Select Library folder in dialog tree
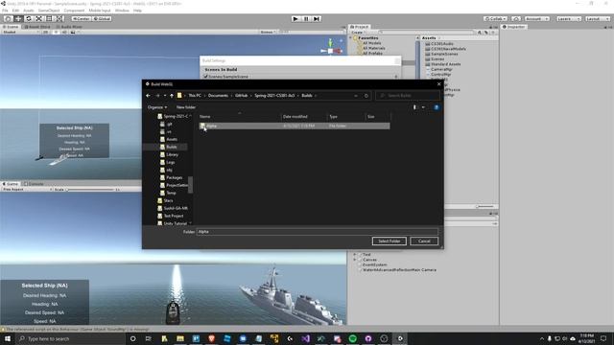Viewport: 614px width, 345px height. tap(172, 154)
